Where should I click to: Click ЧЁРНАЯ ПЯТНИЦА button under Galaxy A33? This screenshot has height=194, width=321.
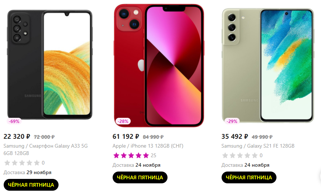[31, 185]
